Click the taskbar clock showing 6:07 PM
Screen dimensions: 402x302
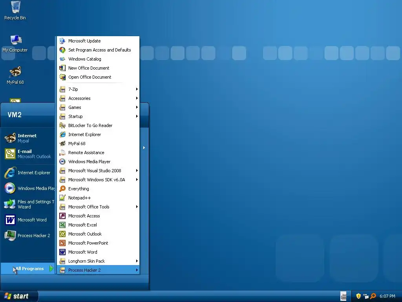tap(387, 296)
